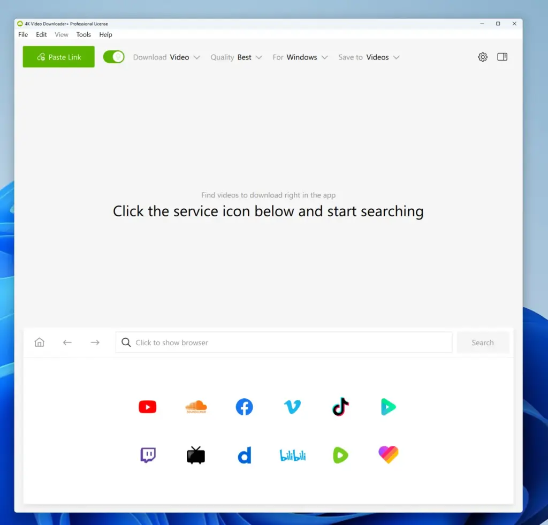This screenshot has height=525, width=548.
Task: Open the View menu
Action: 62,35
